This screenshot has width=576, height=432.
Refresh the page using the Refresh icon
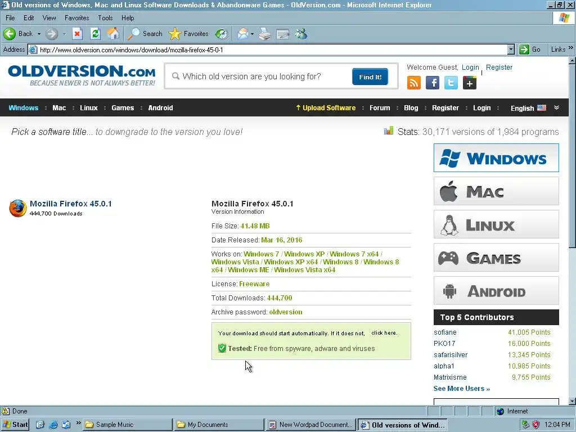[x=95, y=34]
